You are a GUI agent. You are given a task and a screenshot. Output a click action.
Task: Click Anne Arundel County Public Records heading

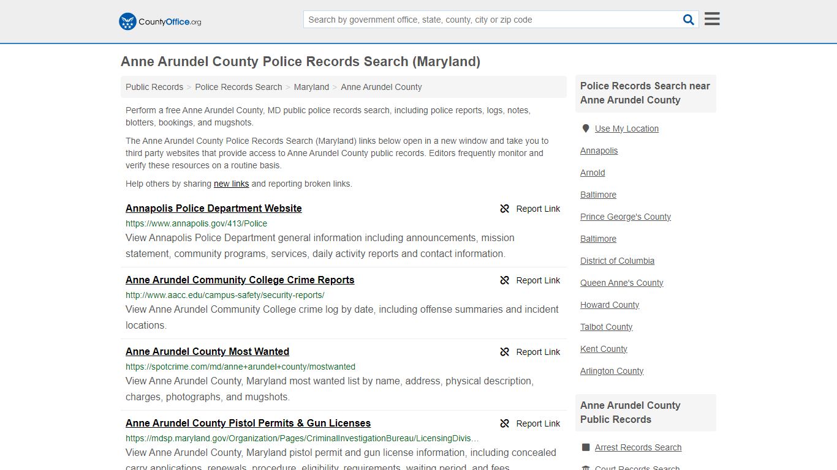point(631,412)
